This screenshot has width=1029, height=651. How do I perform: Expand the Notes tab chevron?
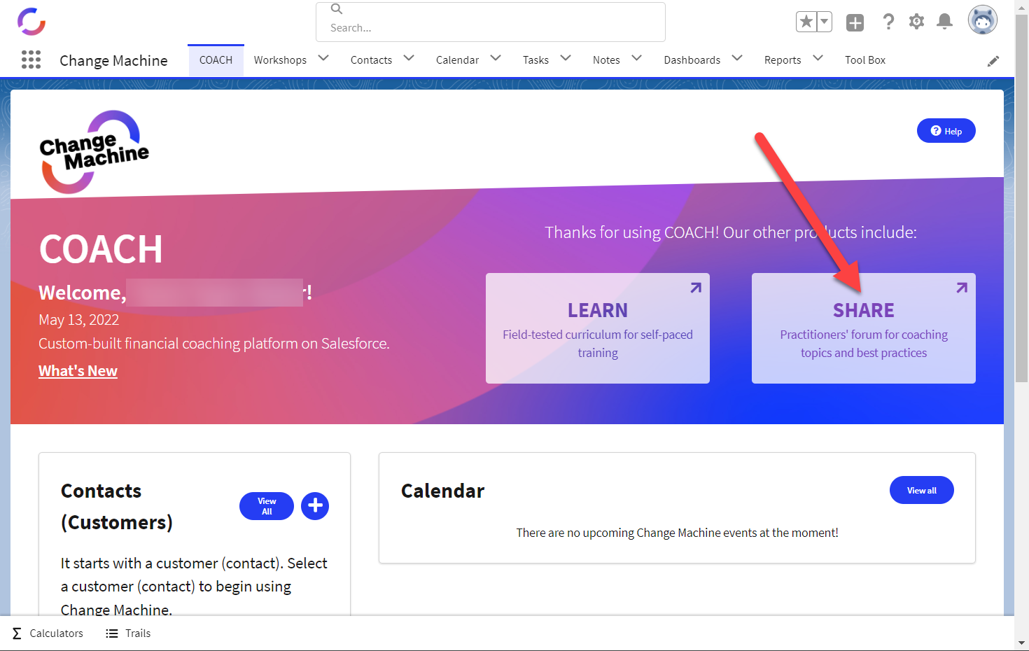[636, 58]
